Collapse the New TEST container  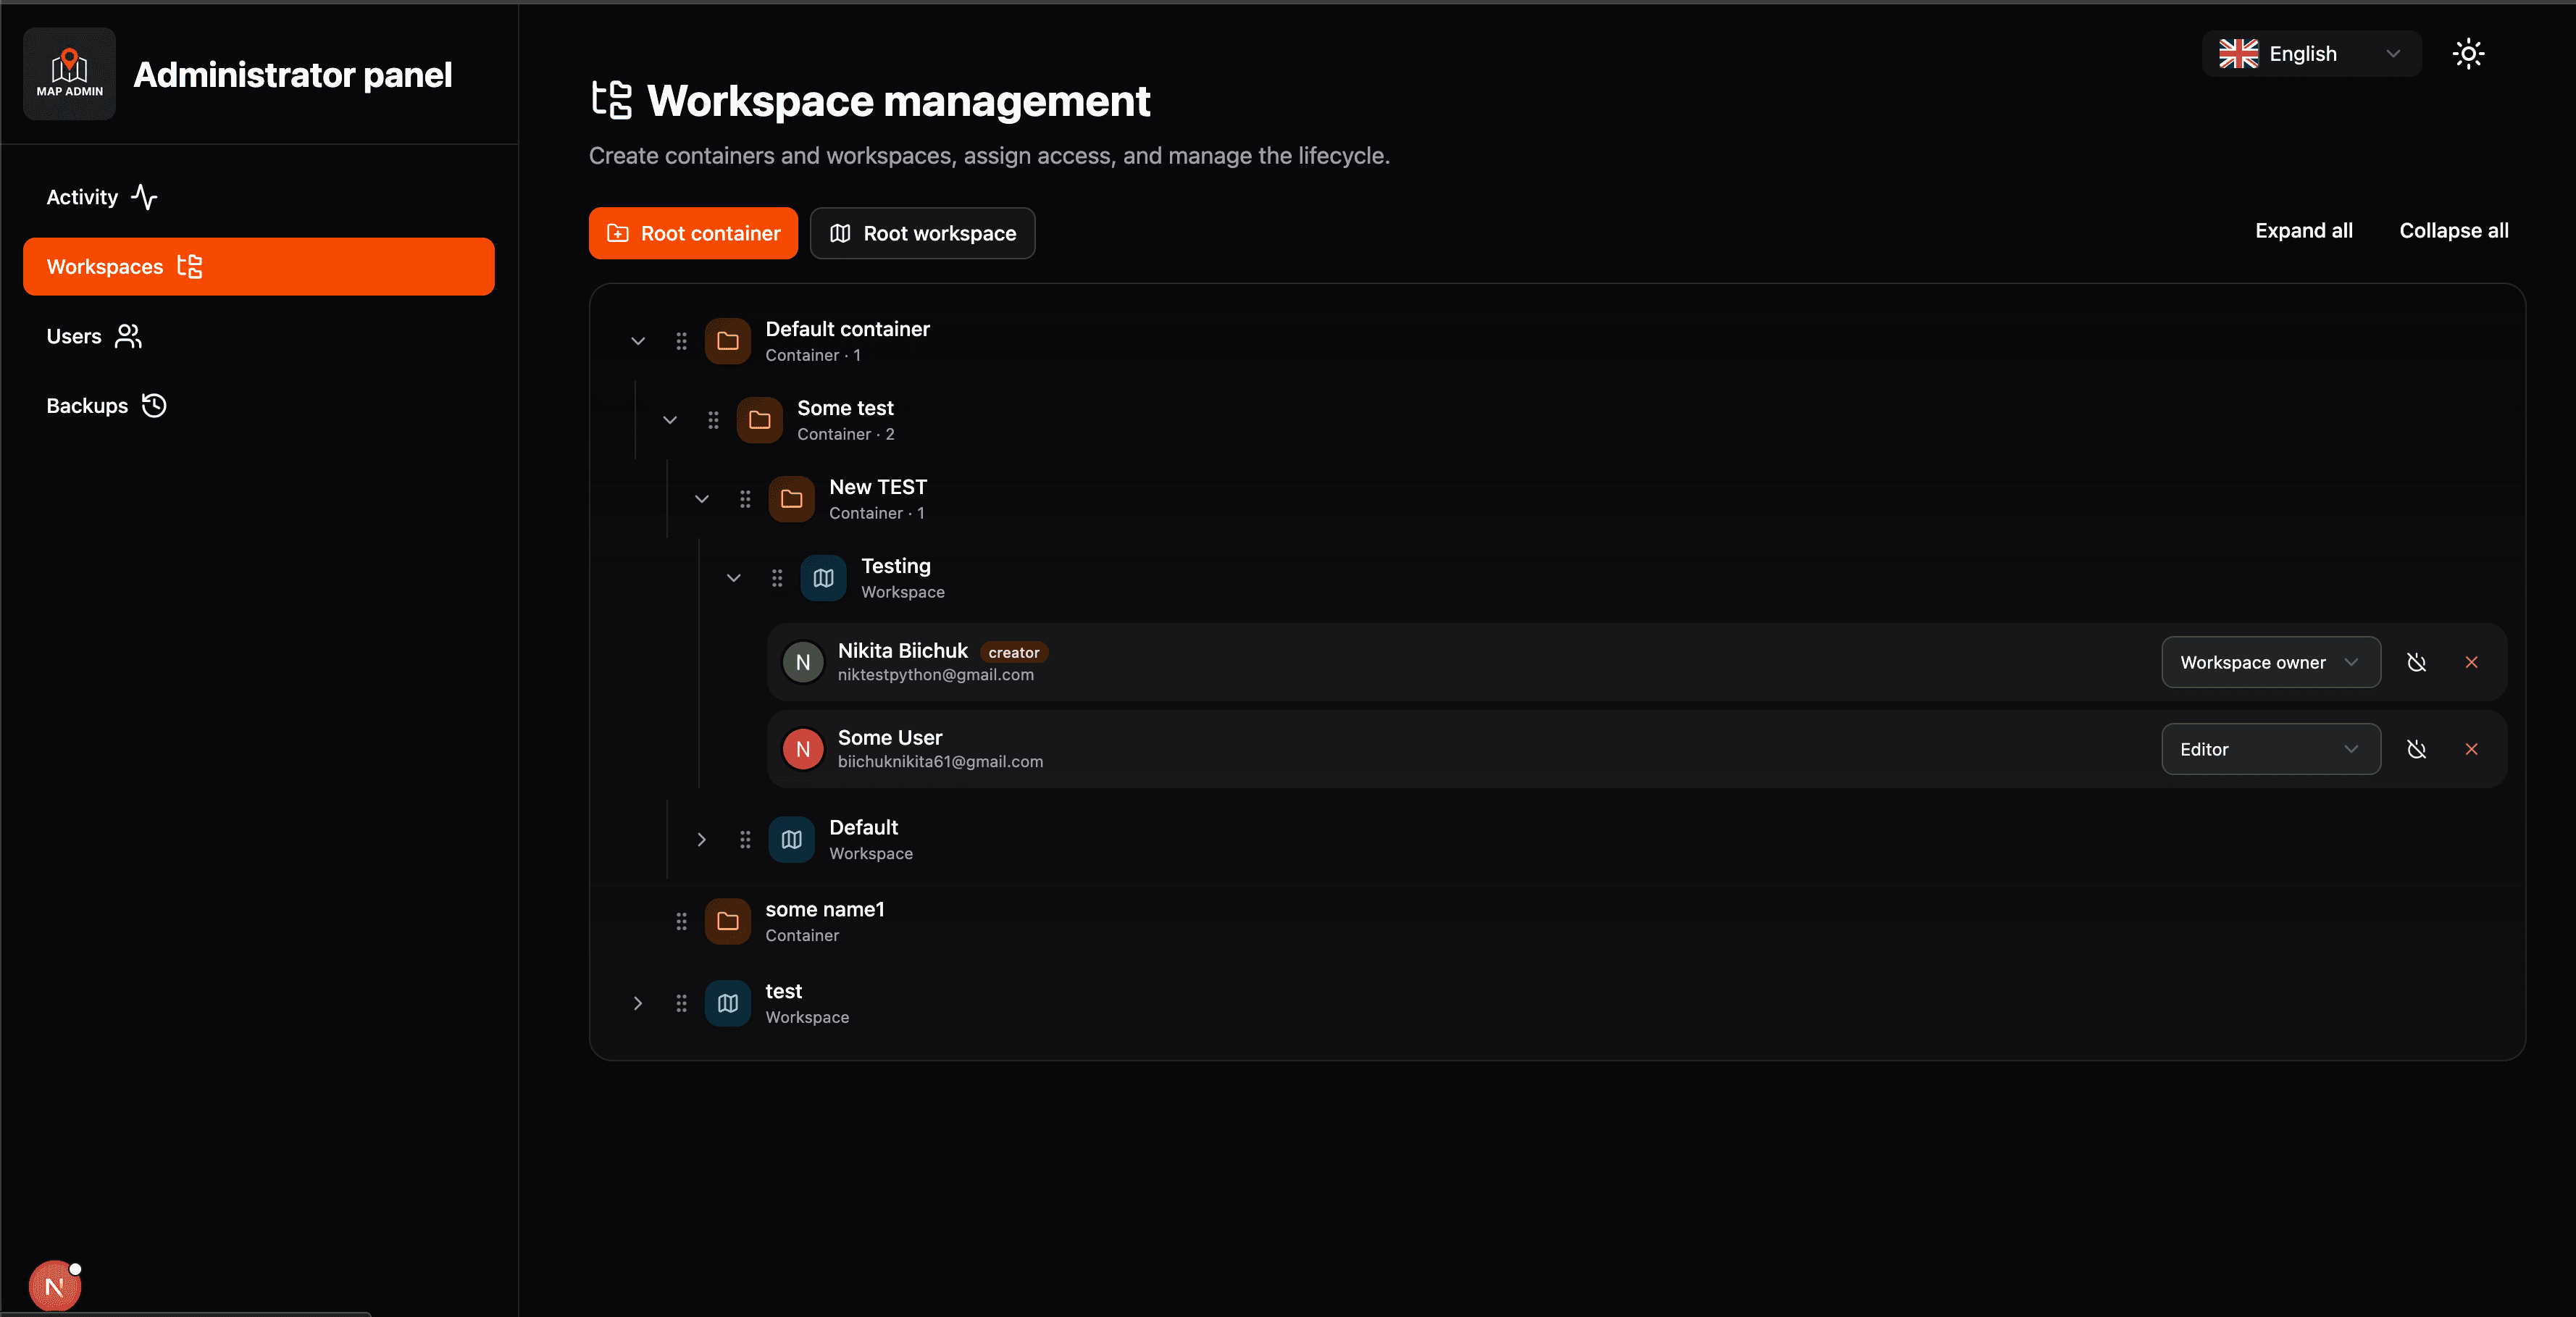click(x=702, y=500)
